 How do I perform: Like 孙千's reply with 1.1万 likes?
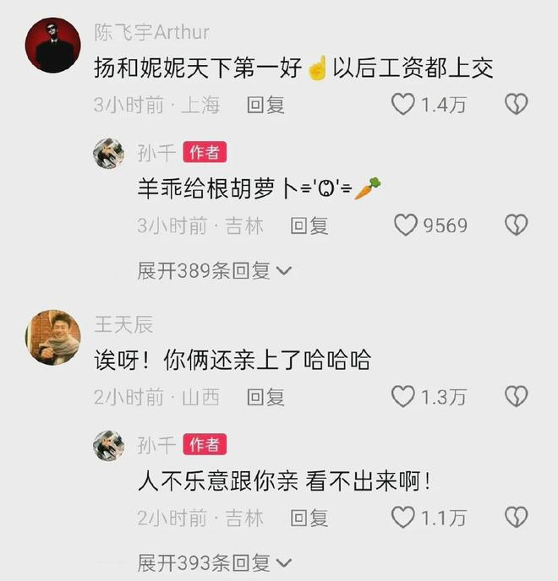pyautogui.click(x=403, y=518)
